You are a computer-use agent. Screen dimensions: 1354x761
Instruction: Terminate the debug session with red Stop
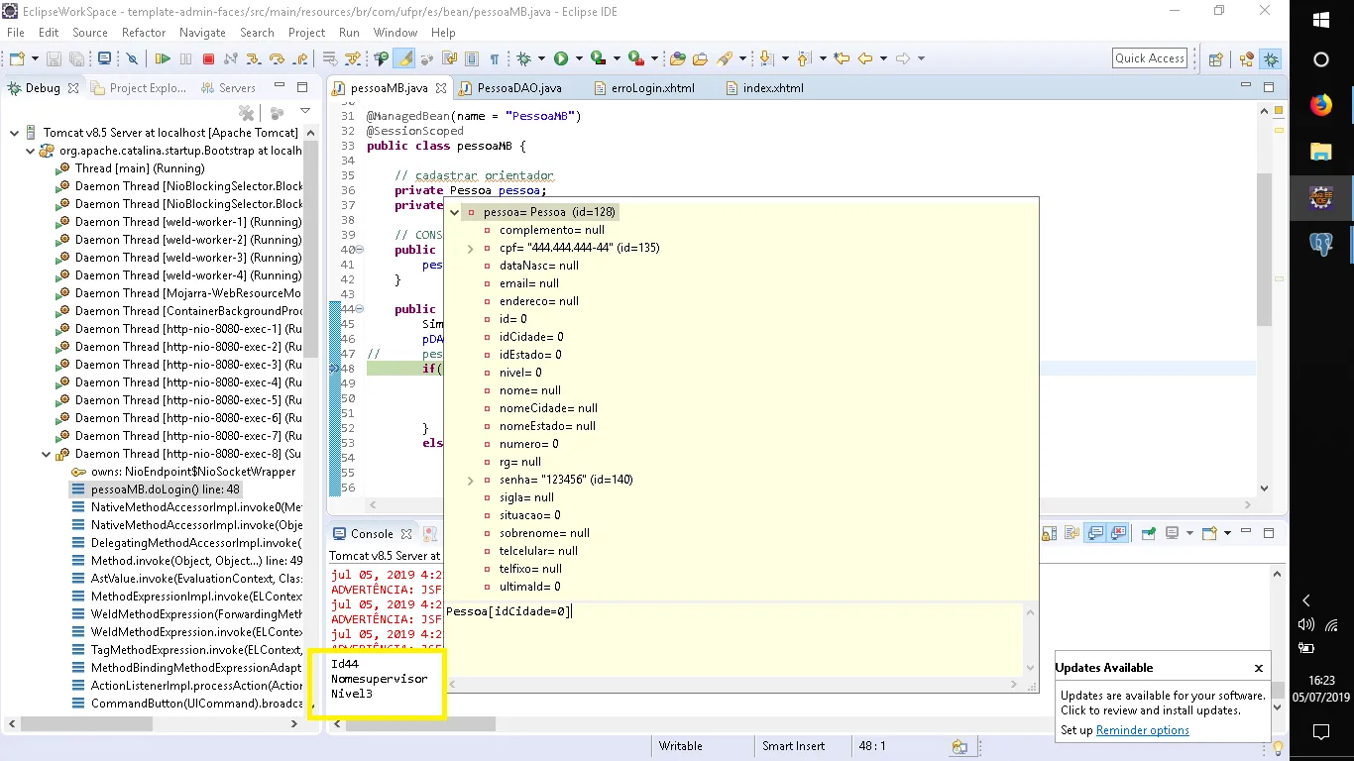(x=208, y=59)
